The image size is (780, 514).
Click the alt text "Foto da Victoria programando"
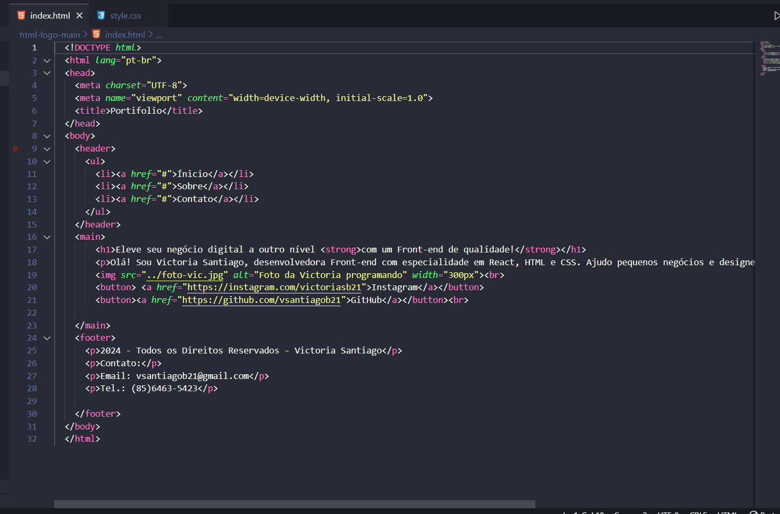[x=331, y=275]
